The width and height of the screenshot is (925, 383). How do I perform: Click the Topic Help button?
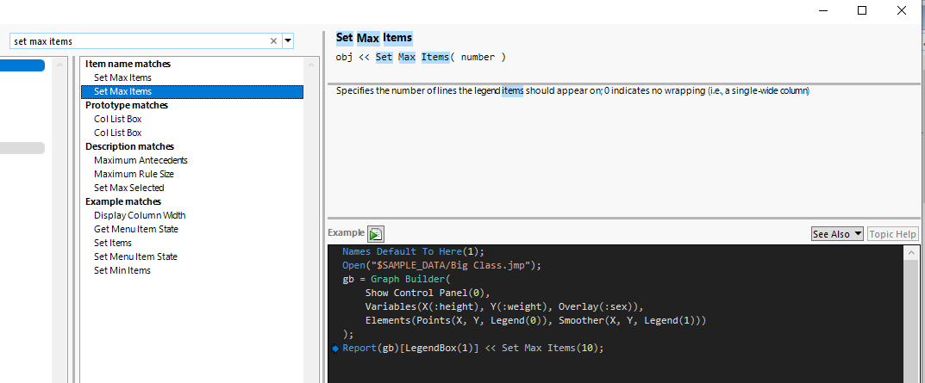[892, 234]
